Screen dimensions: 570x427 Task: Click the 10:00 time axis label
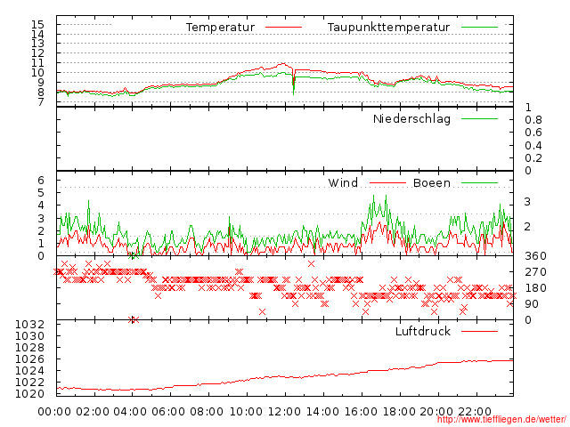247,412
